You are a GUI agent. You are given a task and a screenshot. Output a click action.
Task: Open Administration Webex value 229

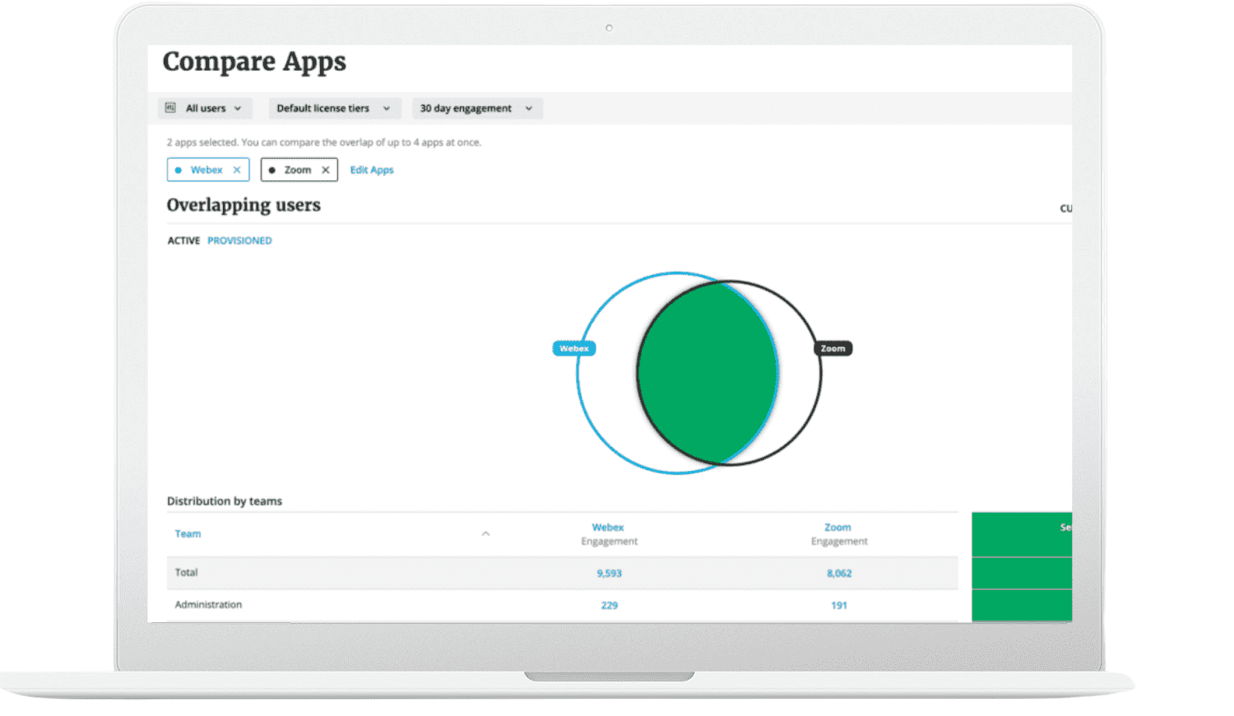tap(609, 606)
